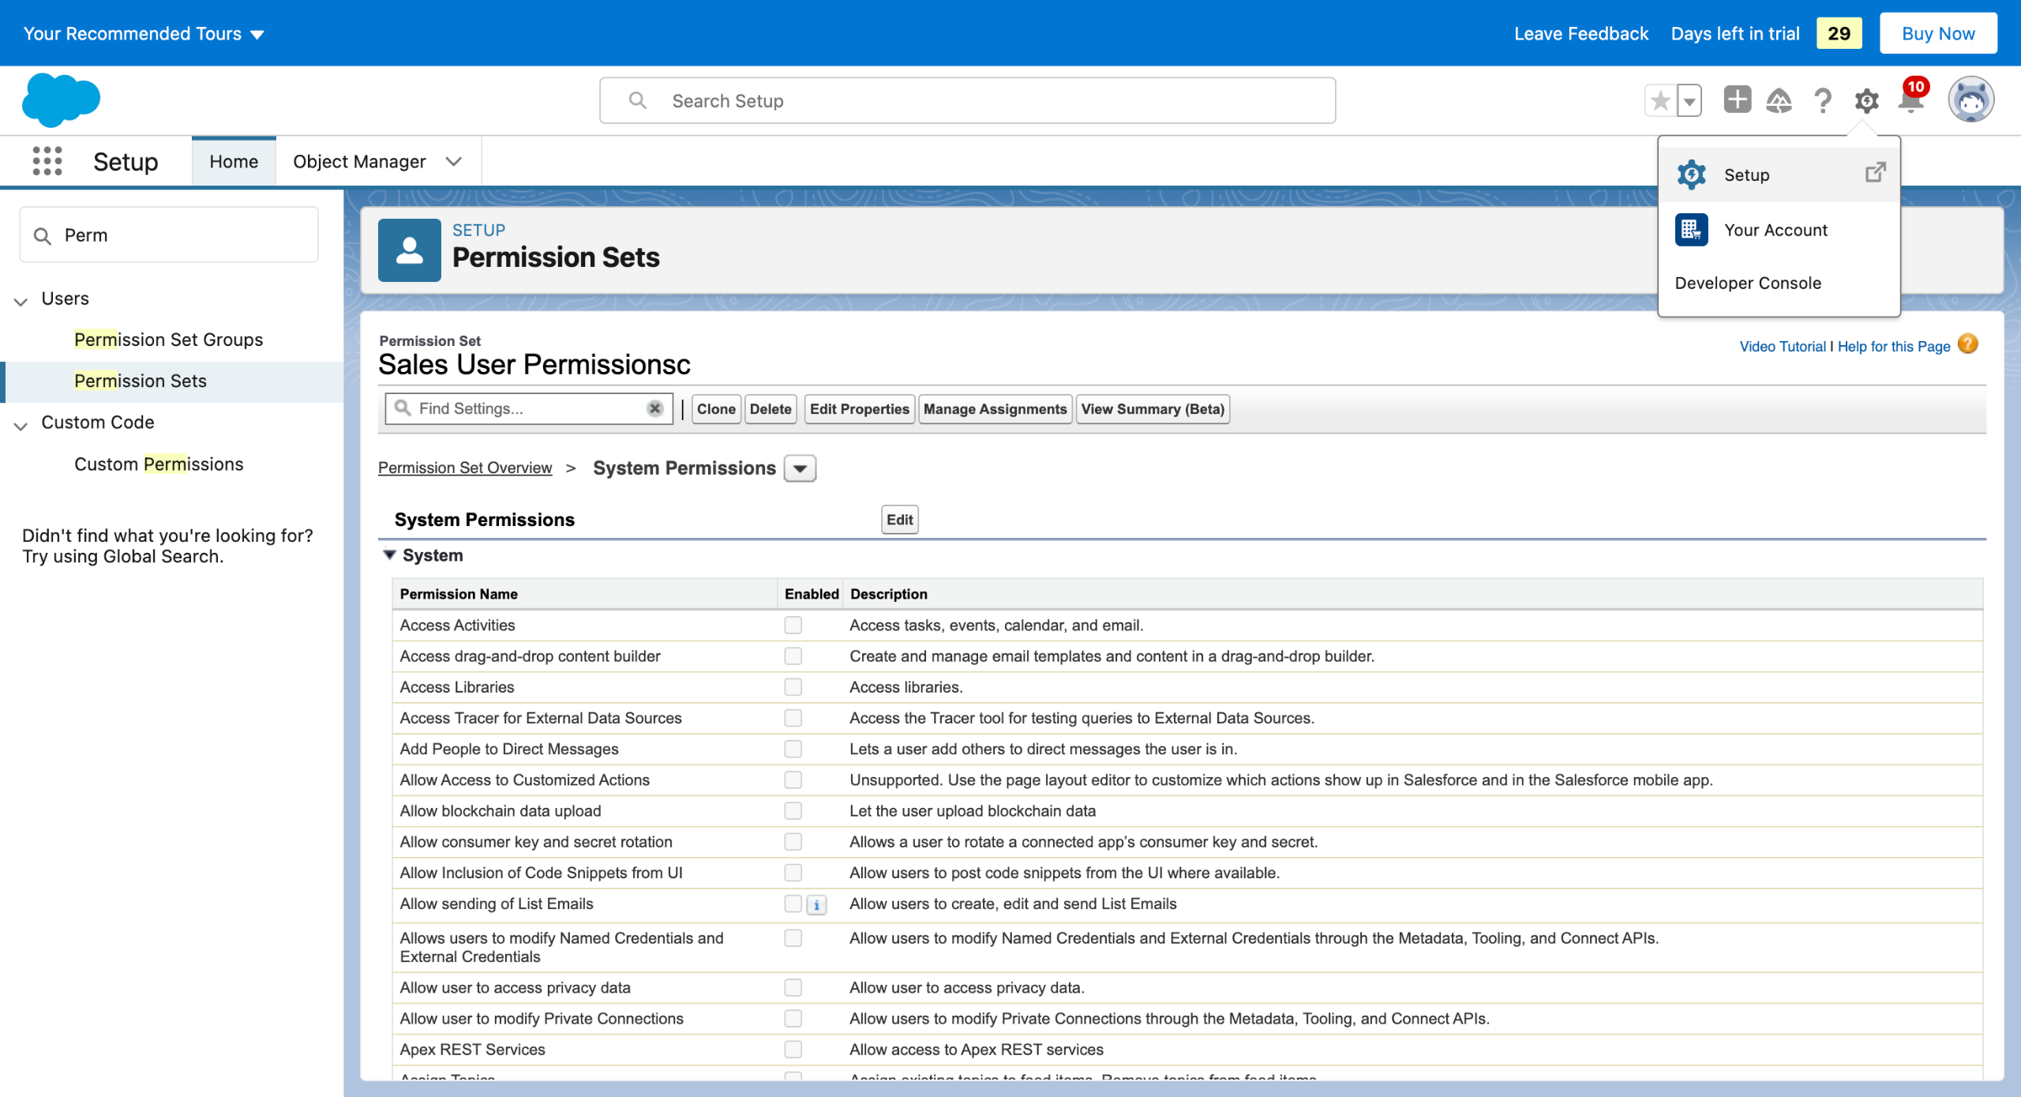Expand Your Recommended Tours dropdown
The height and width of the screenshot is (1097, 2021).
(144, 34)
